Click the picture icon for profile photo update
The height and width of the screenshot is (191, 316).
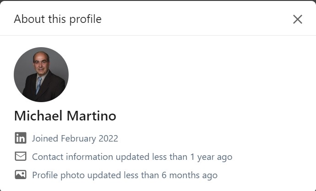point(21,175)
